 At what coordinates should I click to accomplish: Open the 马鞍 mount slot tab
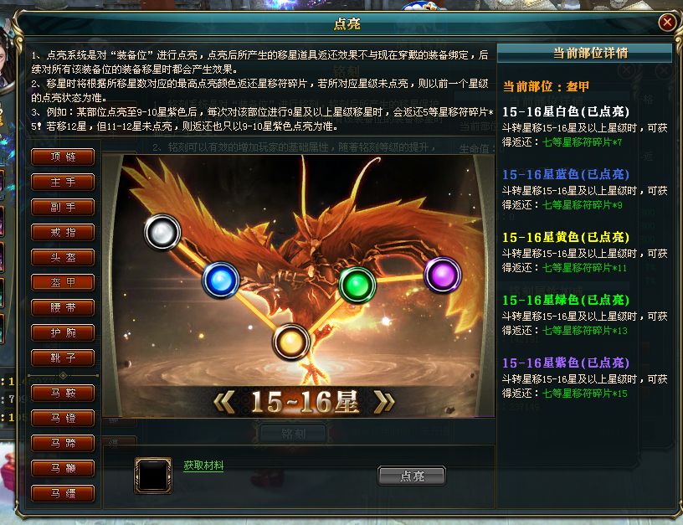click(63, 393)
